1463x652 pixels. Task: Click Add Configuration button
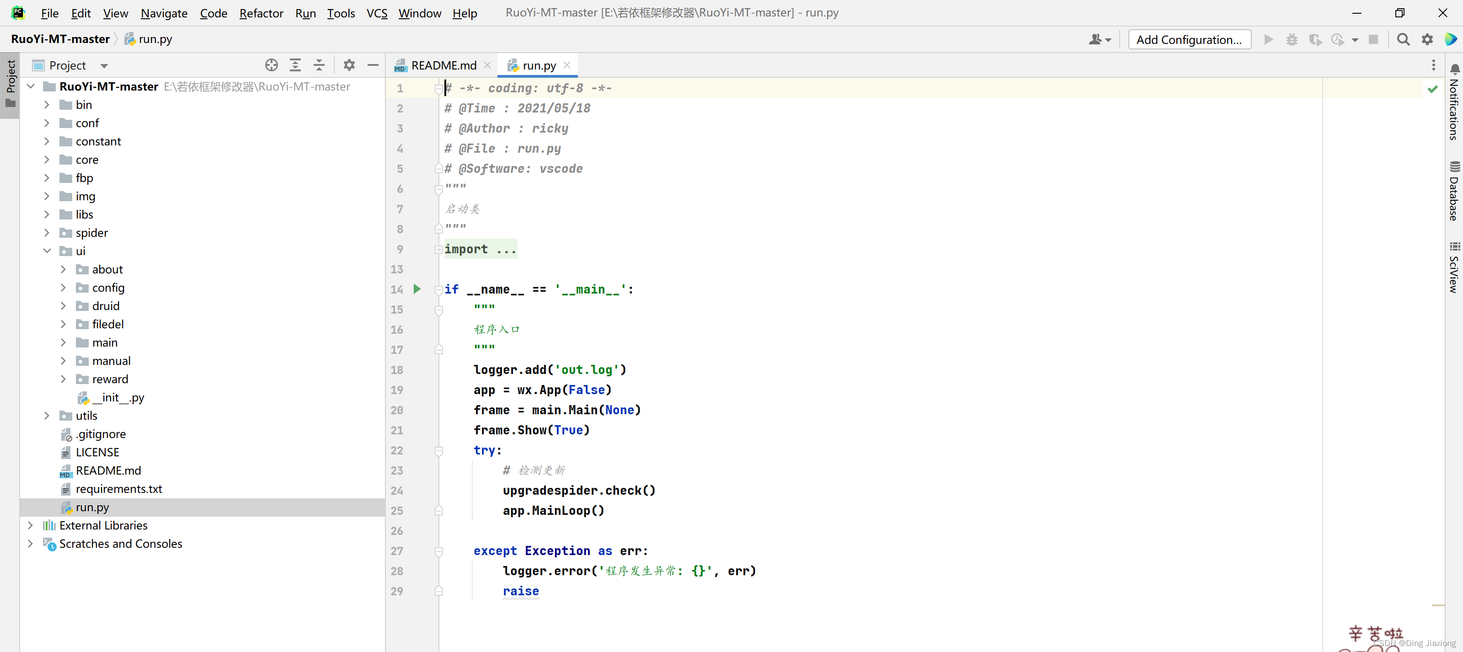1189,39
